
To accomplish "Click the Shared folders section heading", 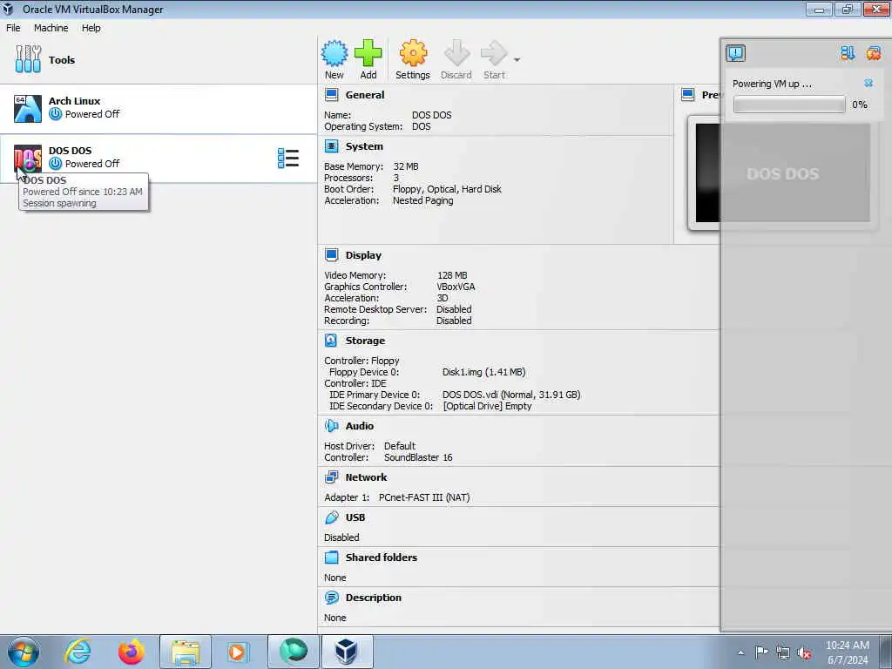I will tap(382, 557).
